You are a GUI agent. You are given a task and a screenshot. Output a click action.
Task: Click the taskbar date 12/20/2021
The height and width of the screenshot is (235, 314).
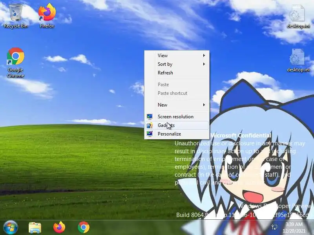click(294, 231)
